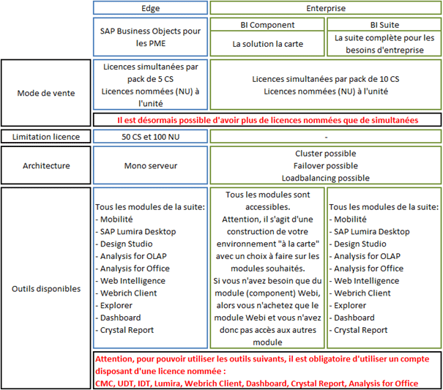The image size is (443, 390).
Task: Click "La solution la carte" cell
Action: point(267,44)
